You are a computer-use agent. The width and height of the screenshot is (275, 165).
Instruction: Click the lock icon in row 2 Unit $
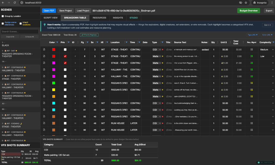coord(222,56)
